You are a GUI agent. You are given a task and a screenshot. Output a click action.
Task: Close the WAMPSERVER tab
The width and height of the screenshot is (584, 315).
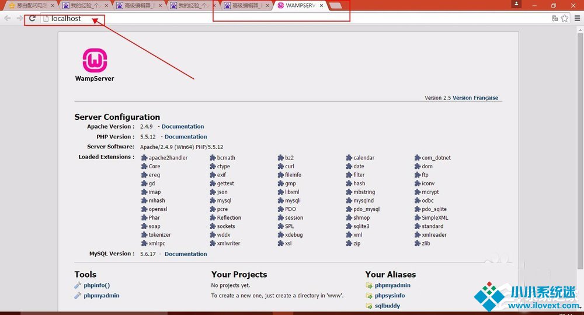pyautogui.click(x=321, y=6)
